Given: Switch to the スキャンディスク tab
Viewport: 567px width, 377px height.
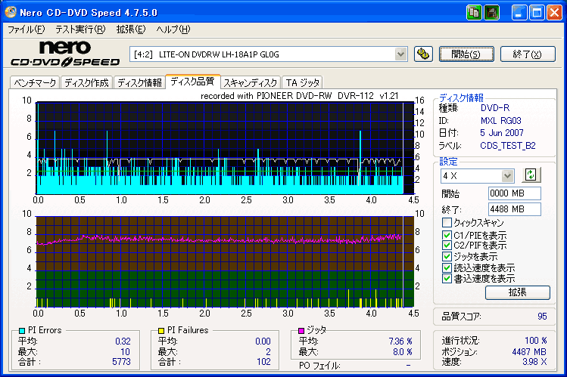Looking at the screenshot, I should click(x=251, y=82).
